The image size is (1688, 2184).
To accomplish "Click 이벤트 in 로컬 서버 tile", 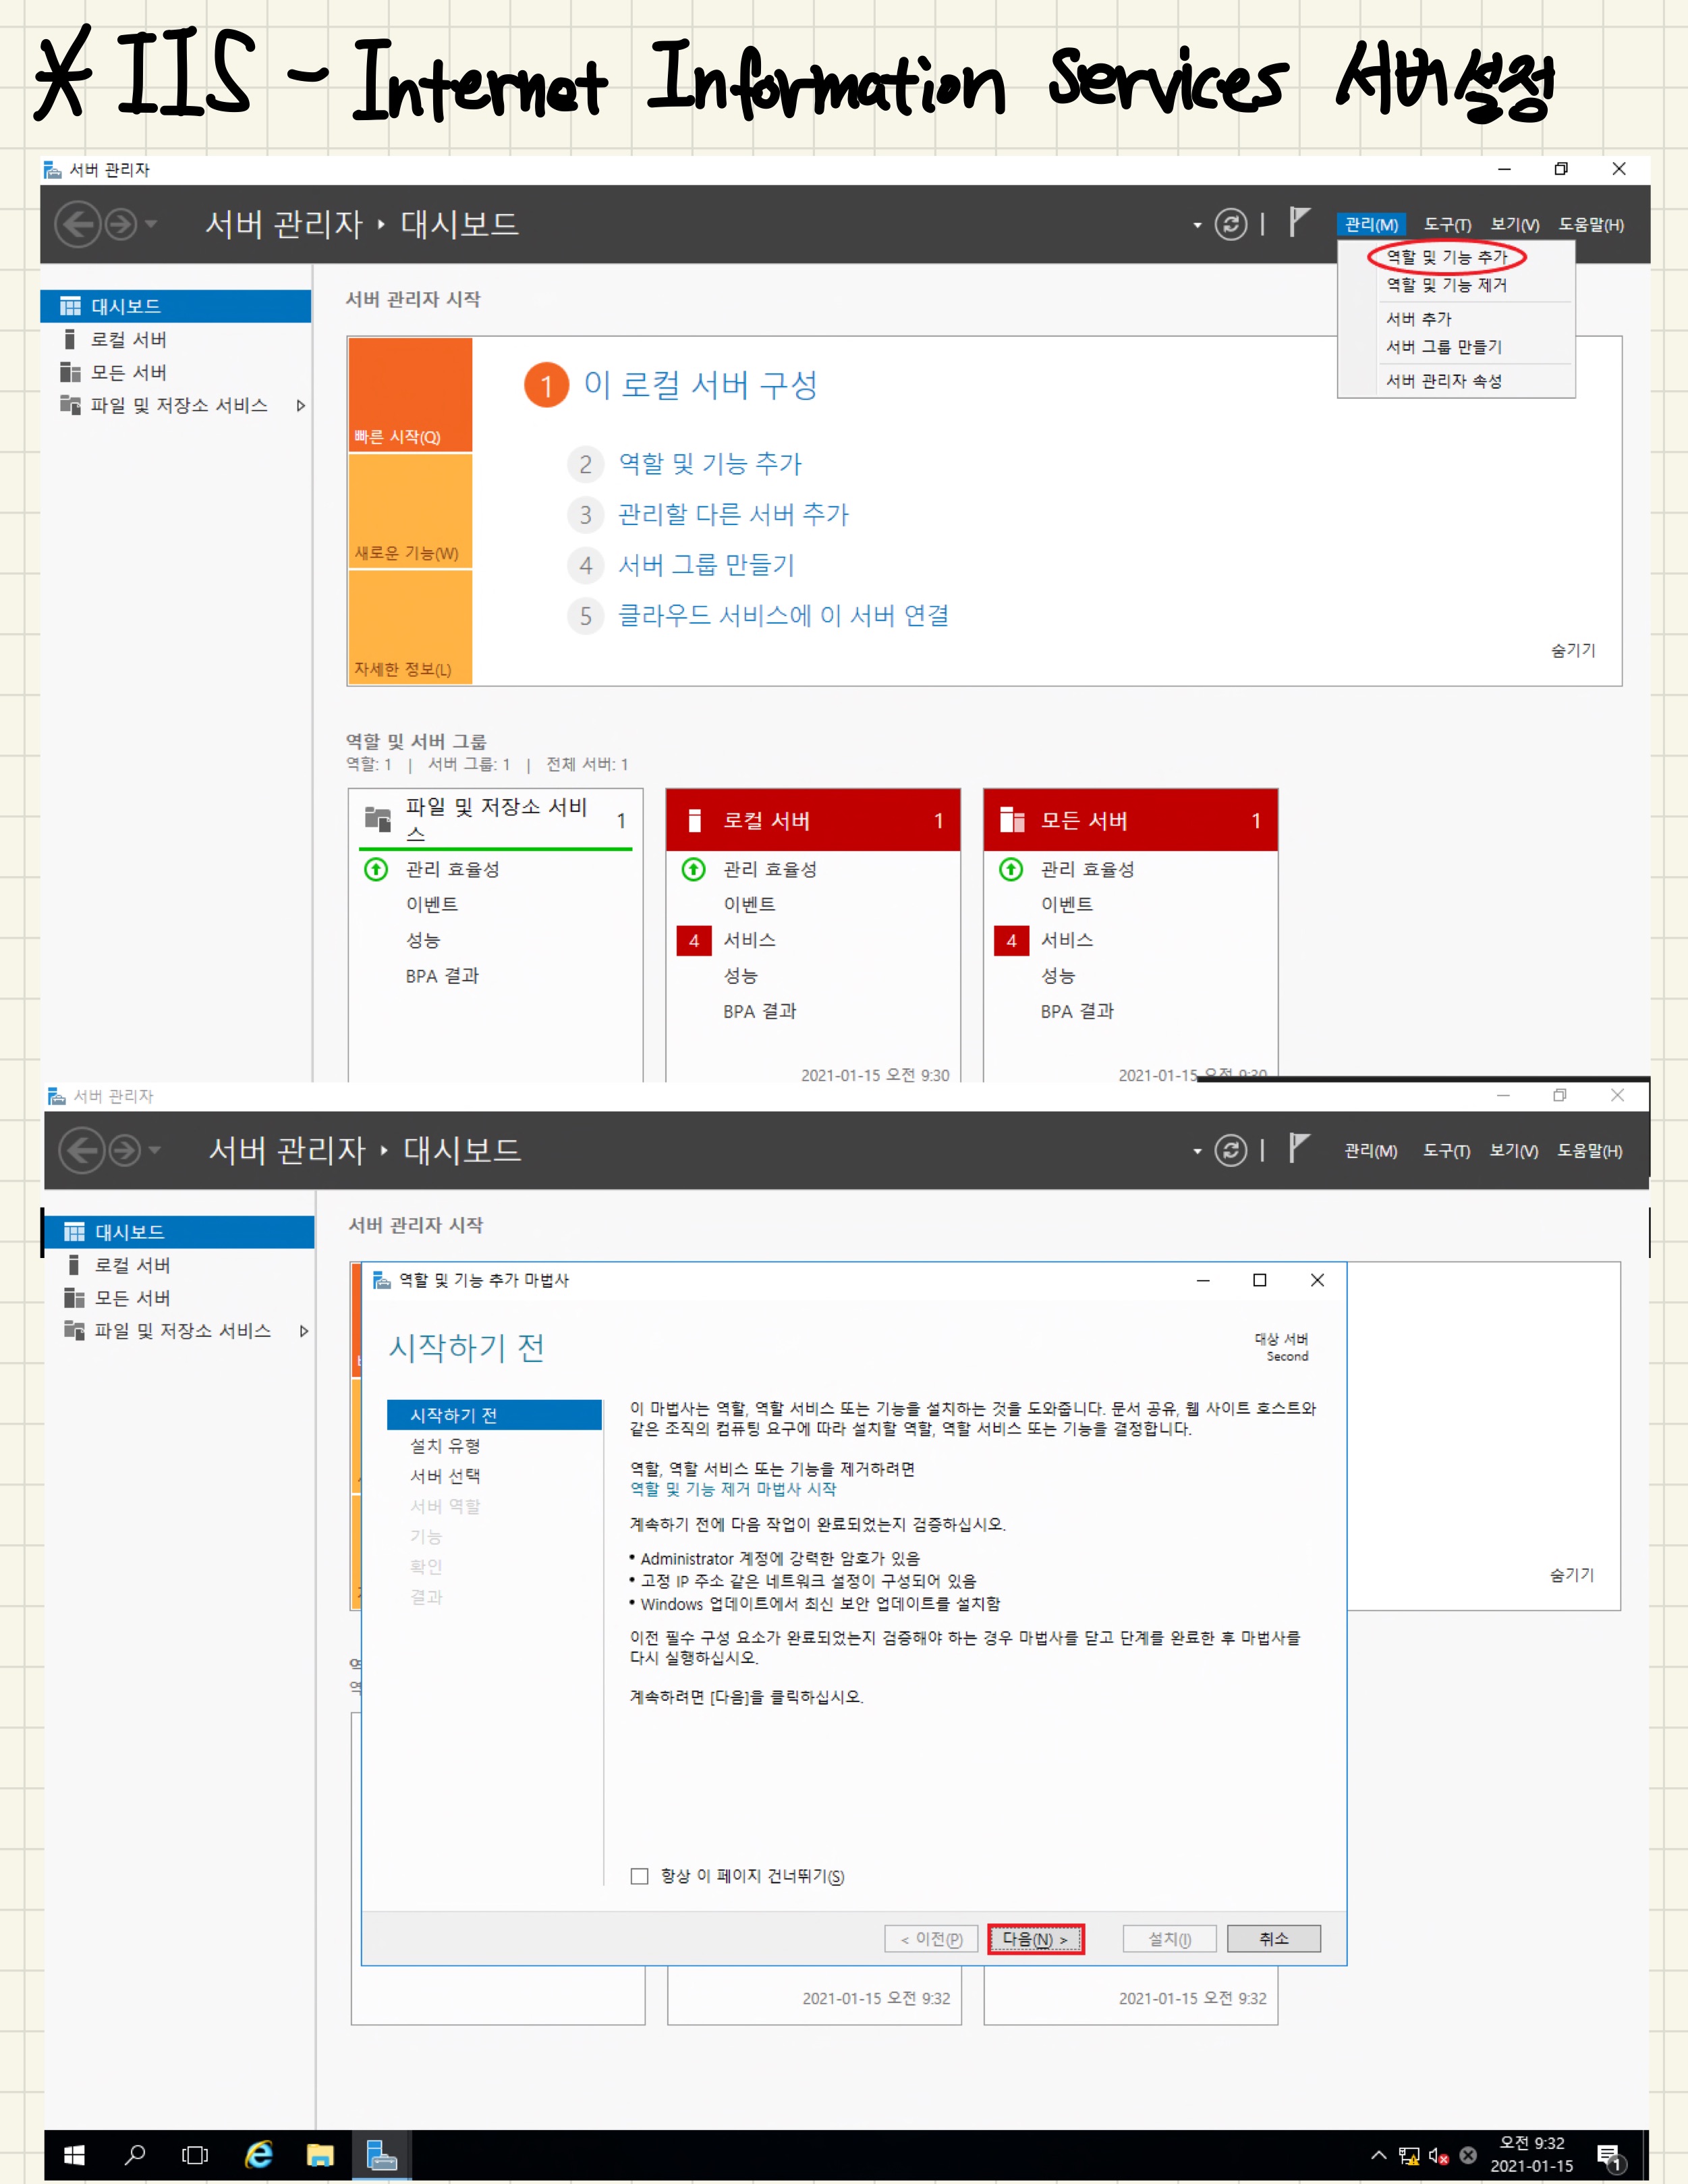I will coord(749,905).
